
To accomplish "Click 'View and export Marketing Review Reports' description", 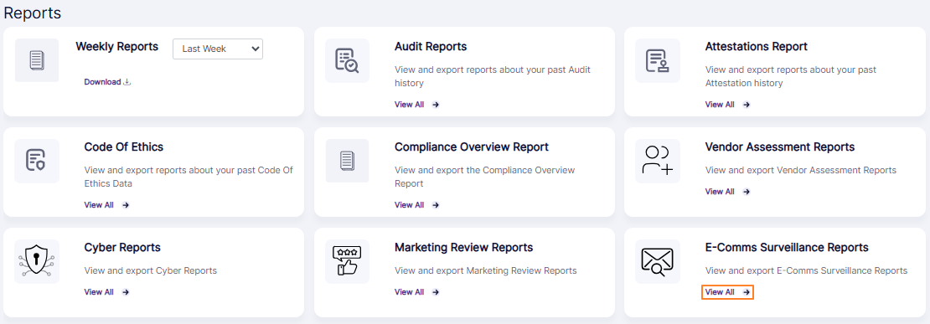I will tap(486, 271).
